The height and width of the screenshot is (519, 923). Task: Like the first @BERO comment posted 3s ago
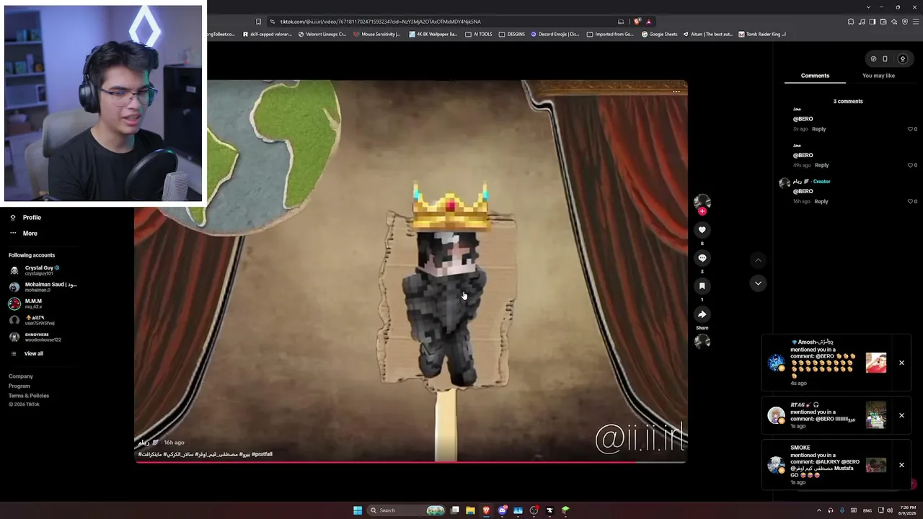(x=910, y=129)
